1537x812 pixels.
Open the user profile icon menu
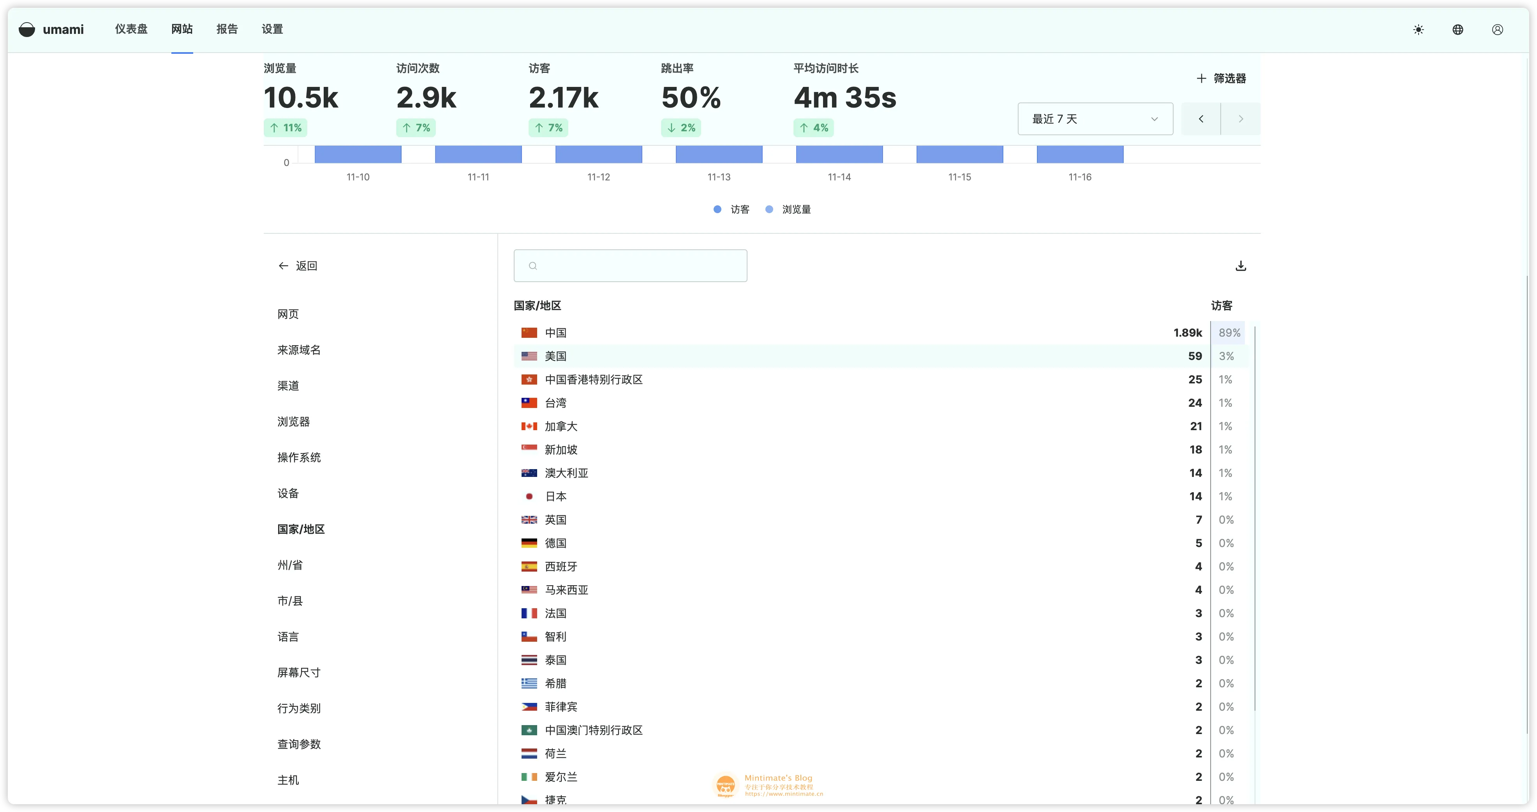coord(1497,30)
